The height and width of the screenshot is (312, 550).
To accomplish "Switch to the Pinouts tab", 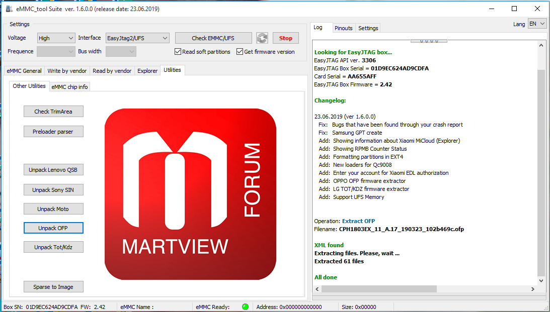I will [x=343, y=28].
